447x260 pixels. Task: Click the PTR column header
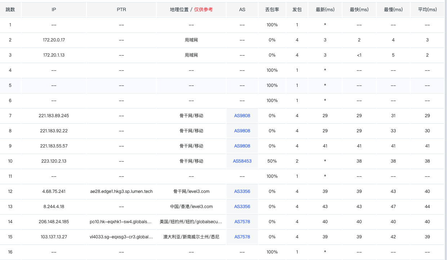pos(121,10)
